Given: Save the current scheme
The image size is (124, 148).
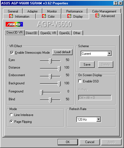Looking at the screenshot, I should (87, 65).
